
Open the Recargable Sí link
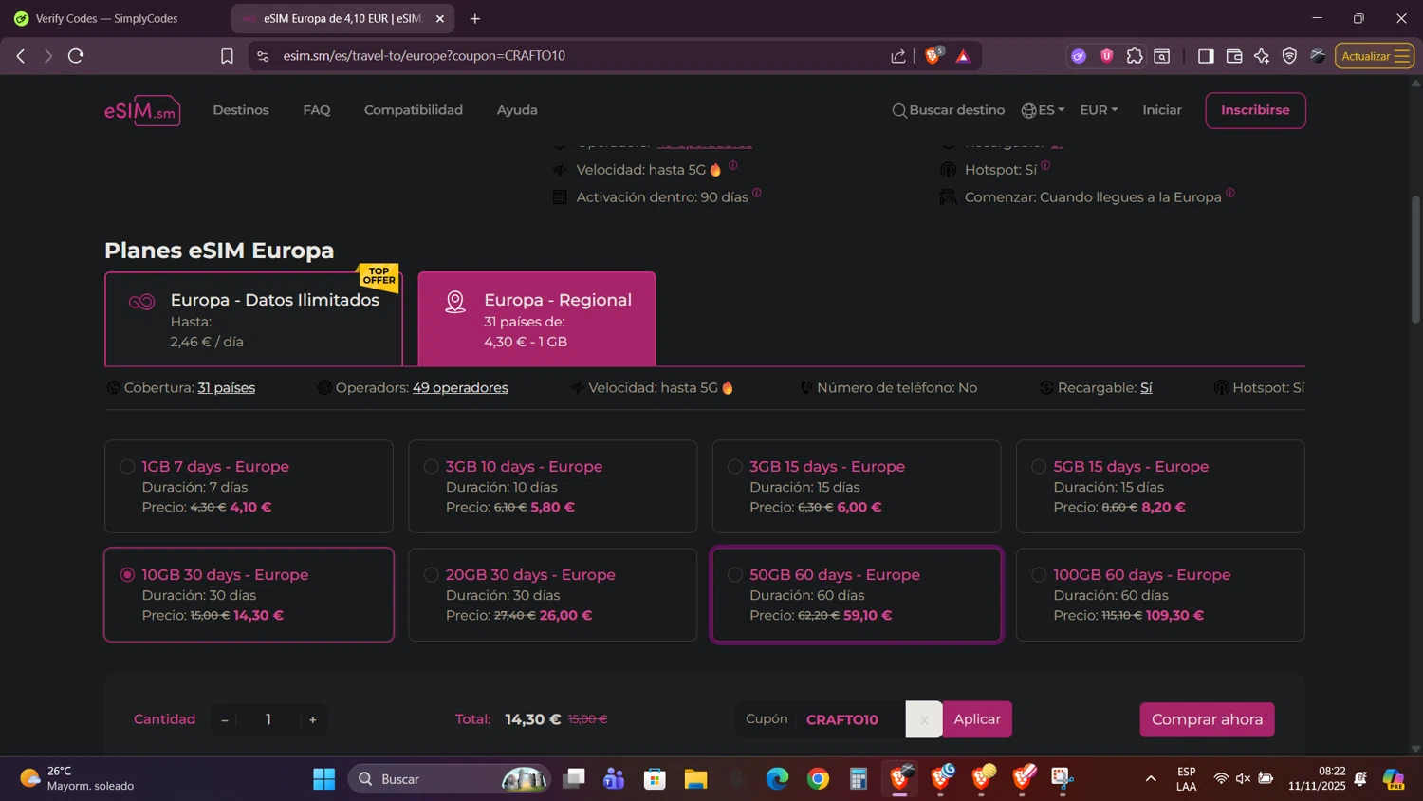coord(1146,387)
